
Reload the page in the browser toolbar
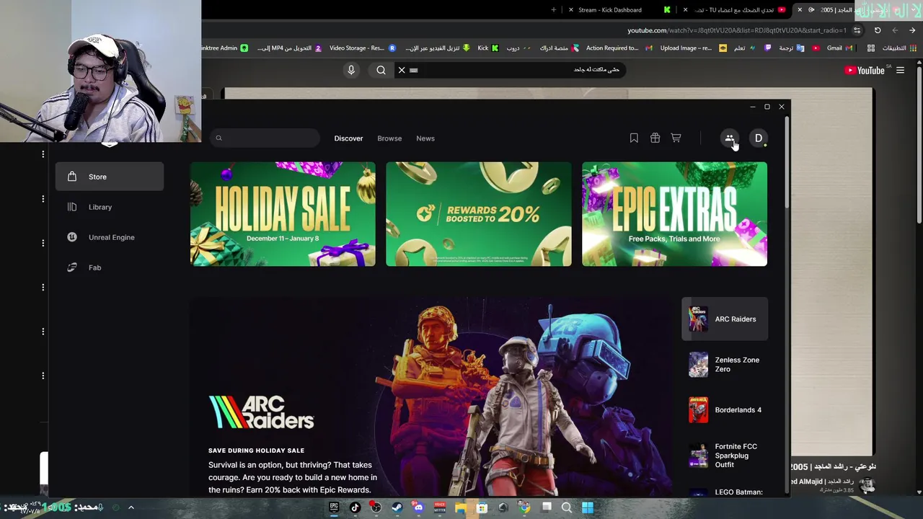(878, 30)
